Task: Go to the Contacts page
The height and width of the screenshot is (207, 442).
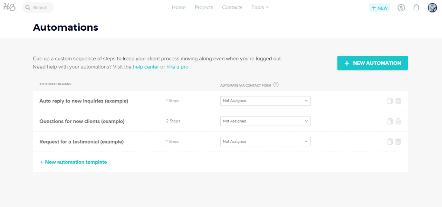Action: 232,7
